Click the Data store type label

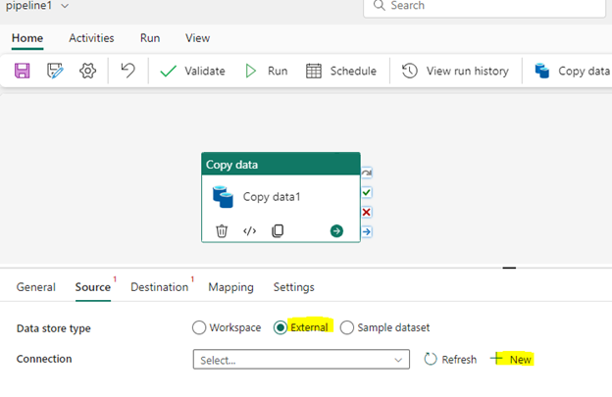point(54,328)
